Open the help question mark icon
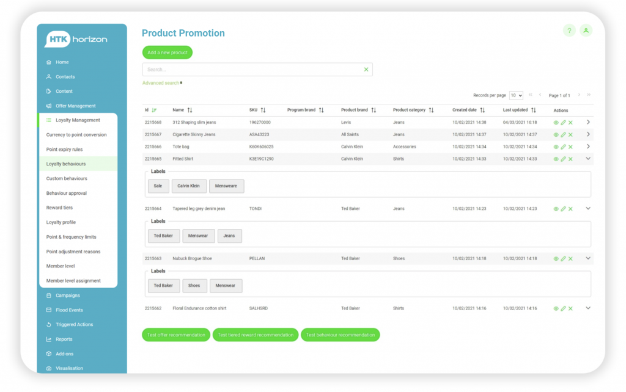626x392 pixels. tap(569, 31)
